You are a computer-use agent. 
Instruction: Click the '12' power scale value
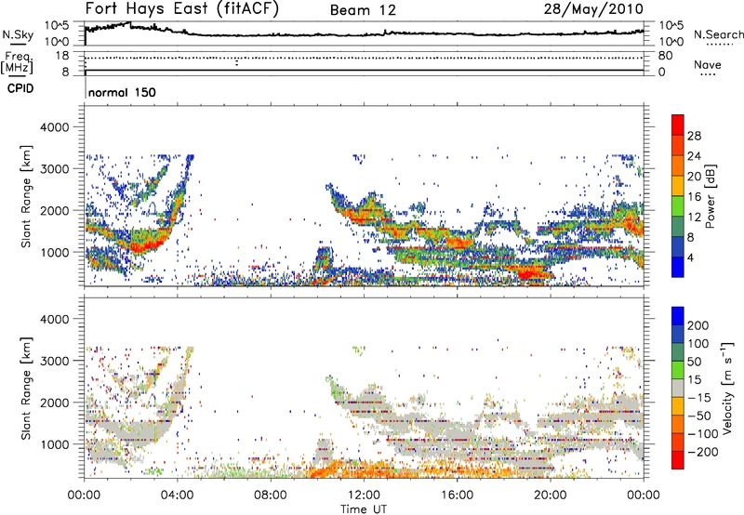coord(694,218)
